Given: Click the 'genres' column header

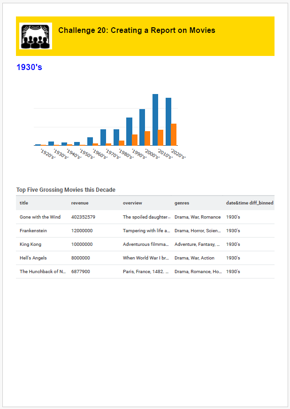Looking at the screenshot, I should point(182,203).
